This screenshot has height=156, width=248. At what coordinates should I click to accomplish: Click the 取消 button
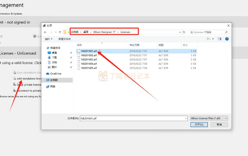219,125
